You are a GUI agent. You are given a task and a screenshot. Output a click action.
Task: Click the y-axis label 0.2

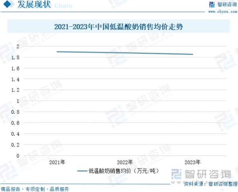click(15, 145)
